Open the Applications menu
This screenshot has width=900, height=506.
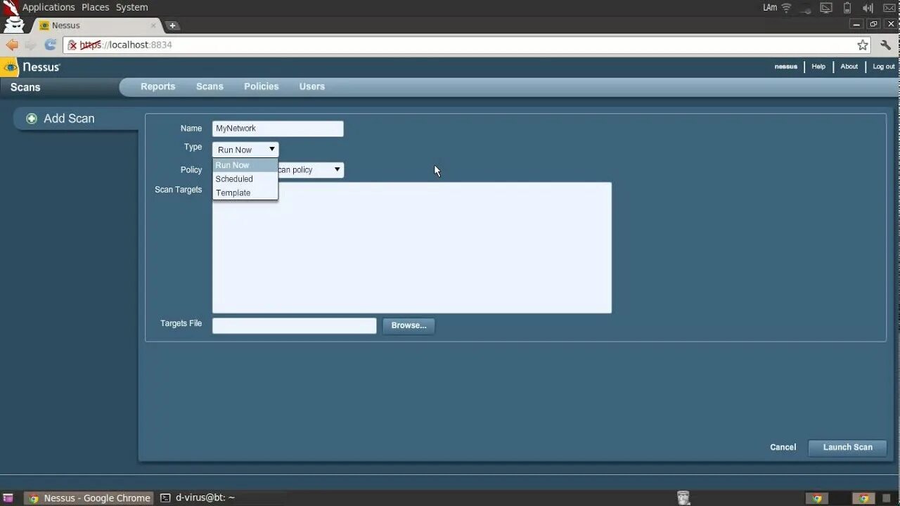pos(49,7)
